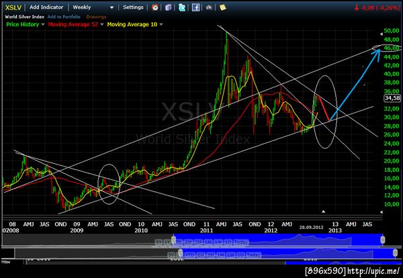Open the price alert alarm clock icon
This screenshot has width=403, height=278.
[x=155, y=7]
